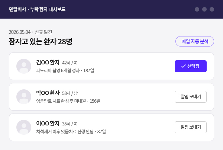Select 치석제거 이후 잇몸치료 진행 안됨 detail
223x150 pixels.
tap(65, 131)
